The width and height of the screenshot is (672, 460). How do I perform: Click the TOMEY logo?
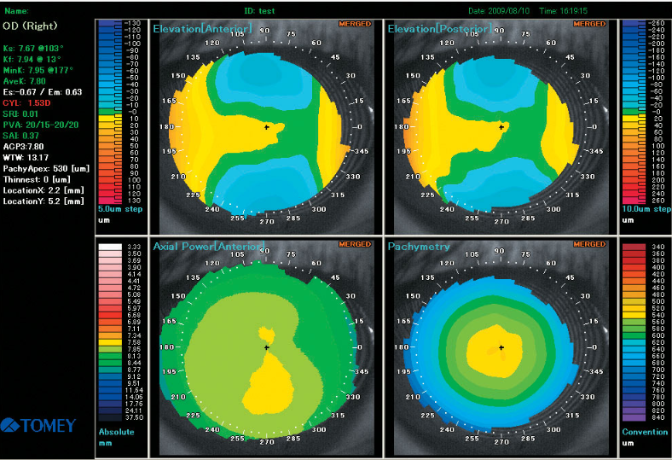[39, 425]
